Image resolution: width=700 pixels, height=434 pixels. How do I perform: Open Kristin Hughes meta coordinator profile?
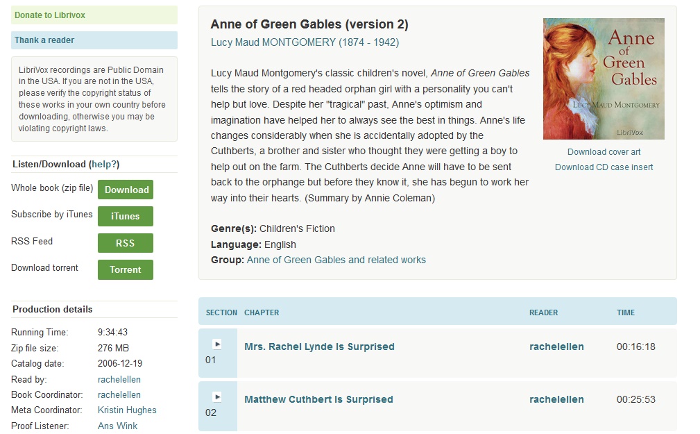127,410
